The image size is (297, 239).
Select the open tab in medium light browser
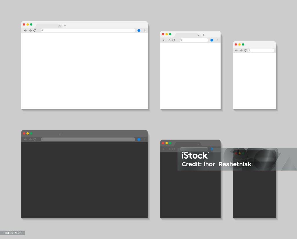[x=188, y=35]
